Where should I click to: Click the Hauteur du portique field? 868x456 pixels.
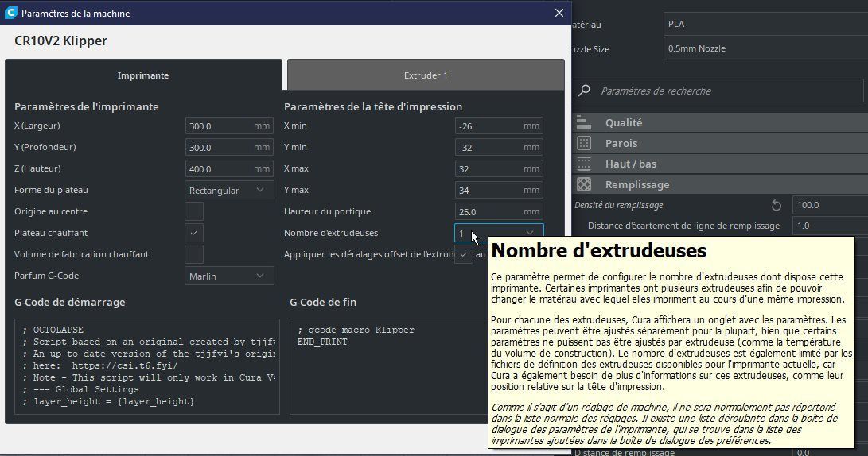(x=499, y=211)
